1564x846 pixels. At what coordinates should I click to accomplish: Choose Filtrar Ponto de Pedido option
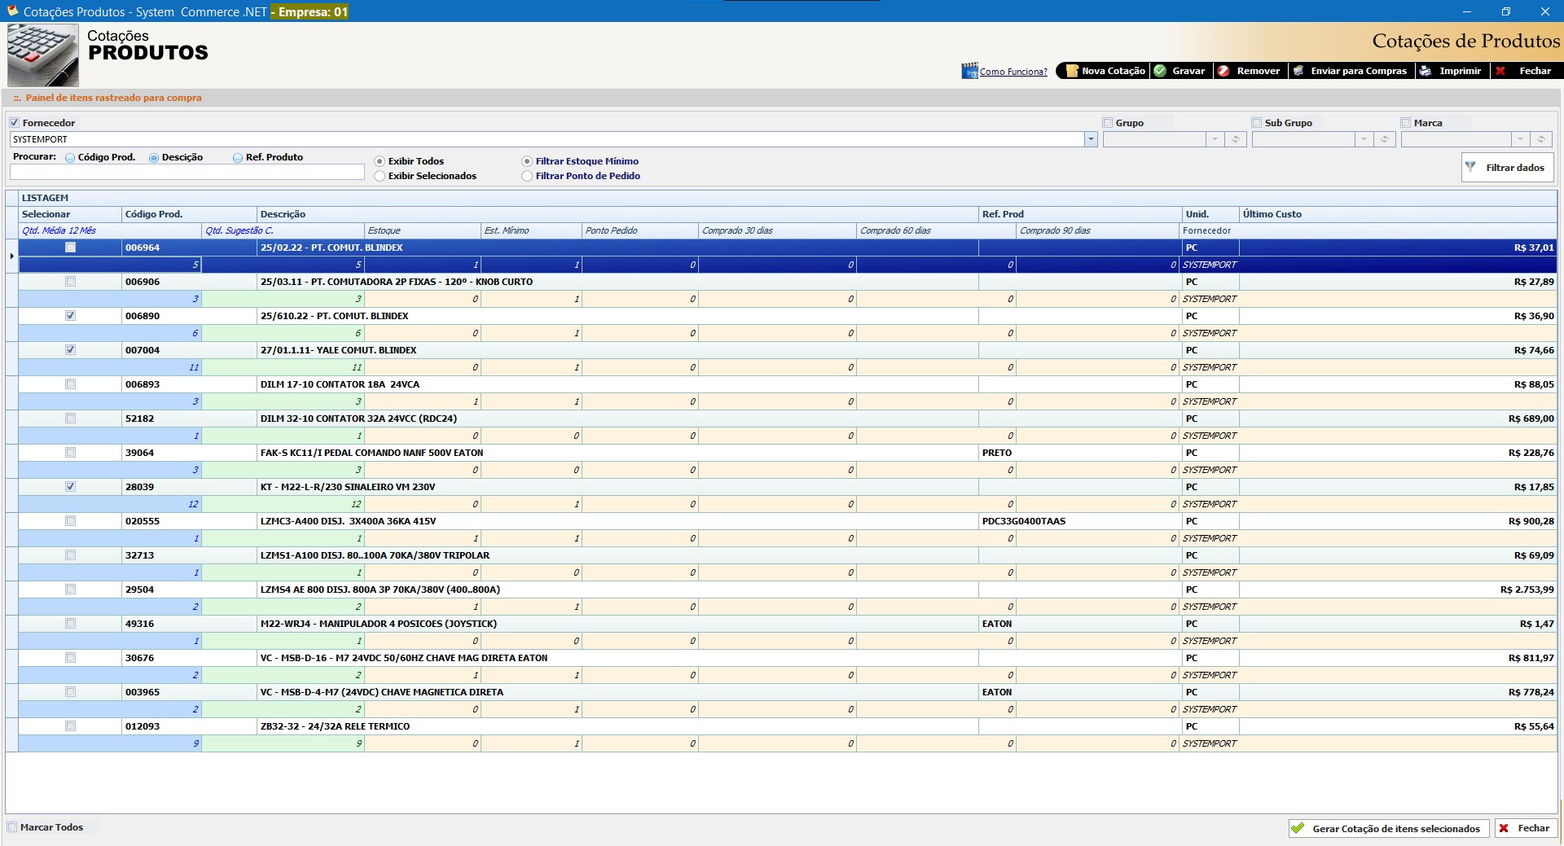pyautogui.click(x=527, y=176)
